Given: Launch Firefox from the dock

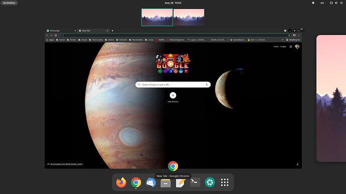Looking at the screenshot, I should click(121, 182).
